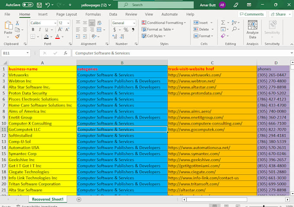Click the Decrease Decimal icon
Screen dimensions: 294x207
(x=121, y=36)
